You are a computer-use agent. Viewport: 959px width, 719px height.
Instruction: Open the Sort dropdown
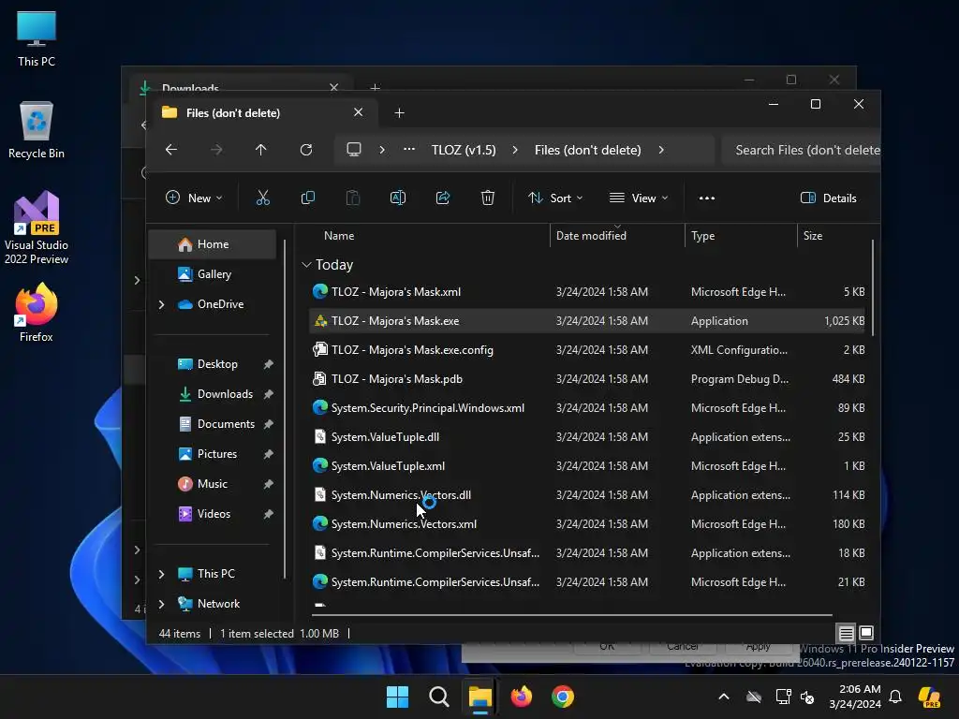[x=555, y=198]
